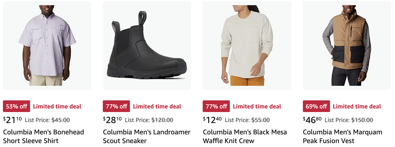Select the $12.40 deal price
This screenshot has width=395, height=147.
coord(212,120)
